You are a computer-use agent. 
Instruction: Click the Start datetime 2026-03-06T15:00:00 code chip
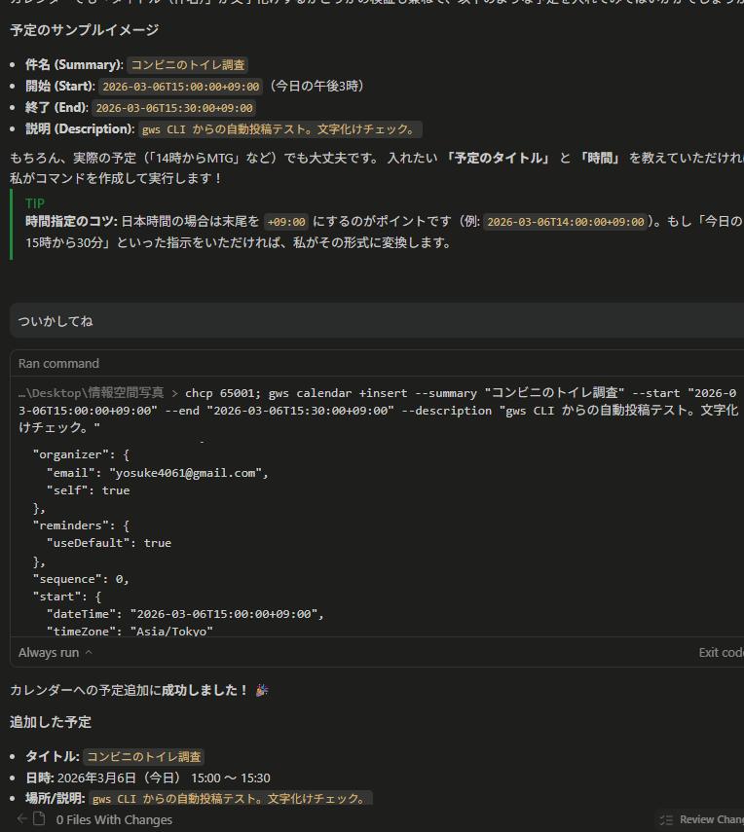(x=180, y=87)
